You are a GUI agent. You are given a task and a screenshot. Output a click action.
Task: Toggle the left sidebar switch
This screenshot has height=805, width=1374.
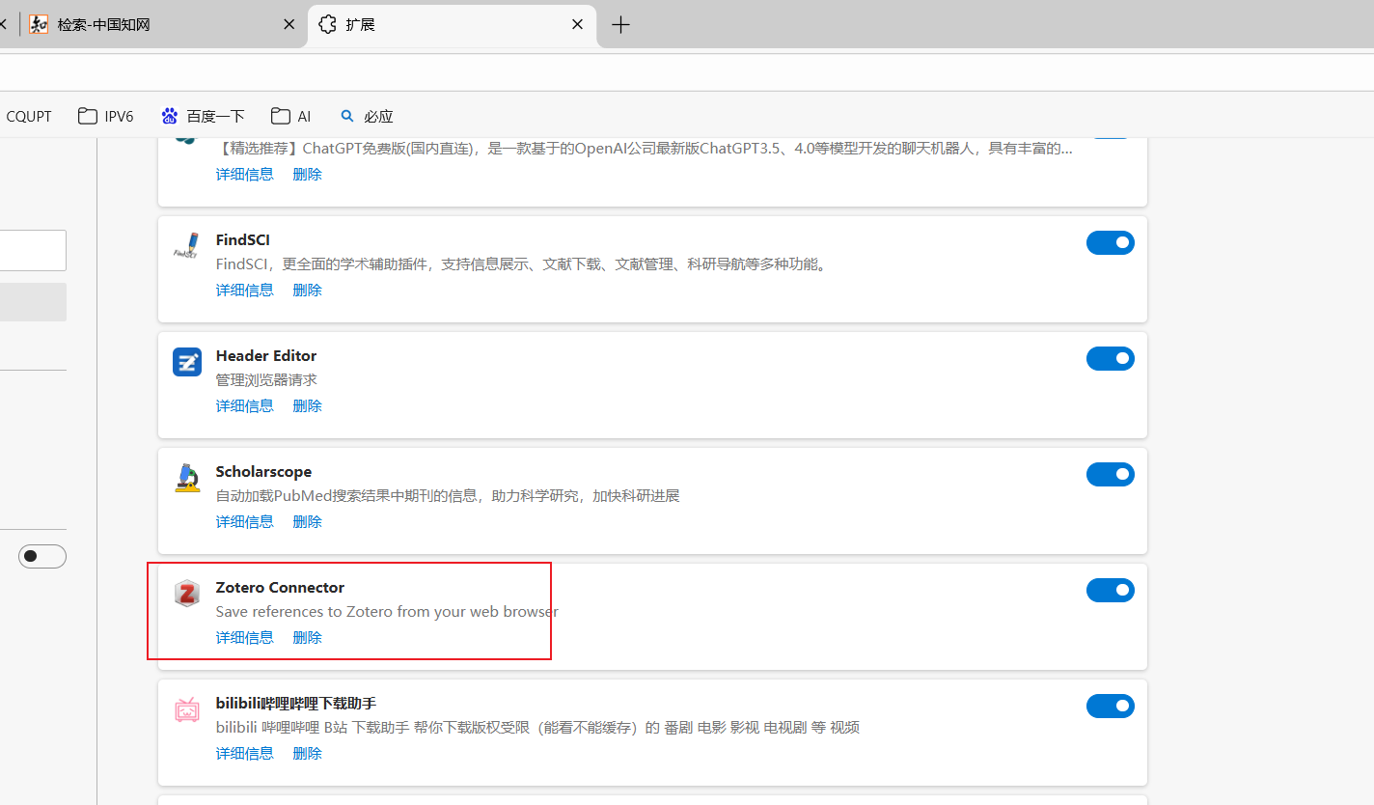[42, 556]
